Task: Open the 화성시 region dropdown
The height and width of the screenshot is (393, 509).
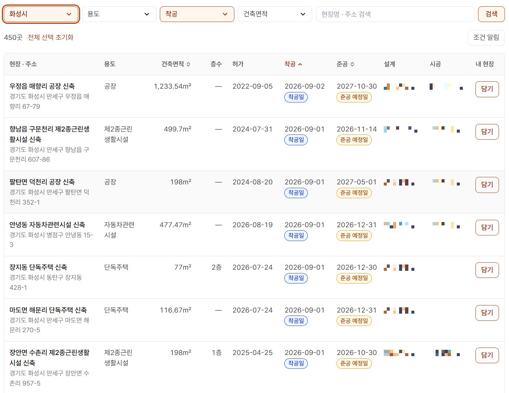Action: [41, 14]
